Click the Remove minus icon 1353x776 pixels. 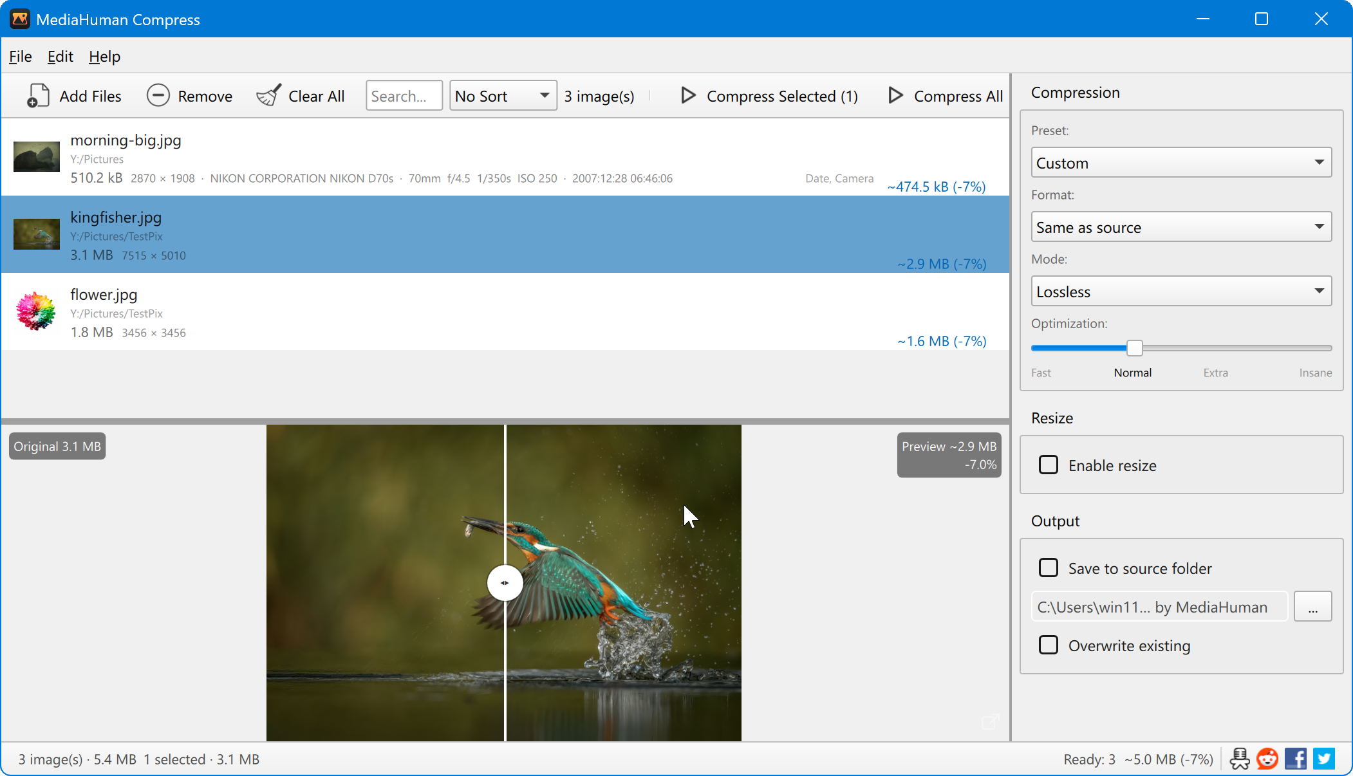click(x=158, y=95)
